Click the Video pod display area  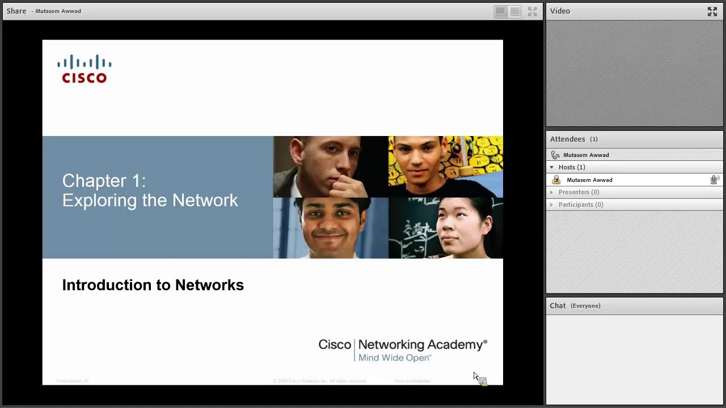click(x=635, y=73)
